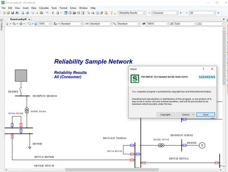Open the Extras menu
The height and width of the screenshot is (172, 228).
[x=73, y=8]
